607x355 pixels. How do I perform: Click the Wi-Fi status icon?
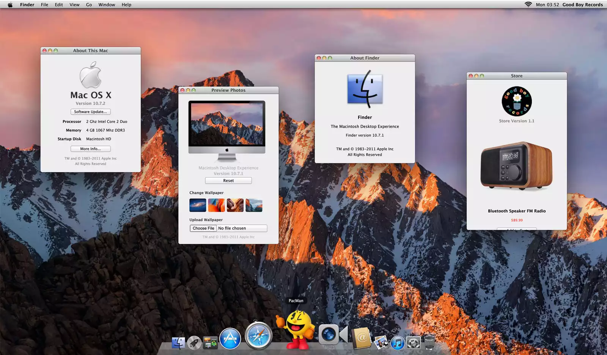(x=528, y=5)
